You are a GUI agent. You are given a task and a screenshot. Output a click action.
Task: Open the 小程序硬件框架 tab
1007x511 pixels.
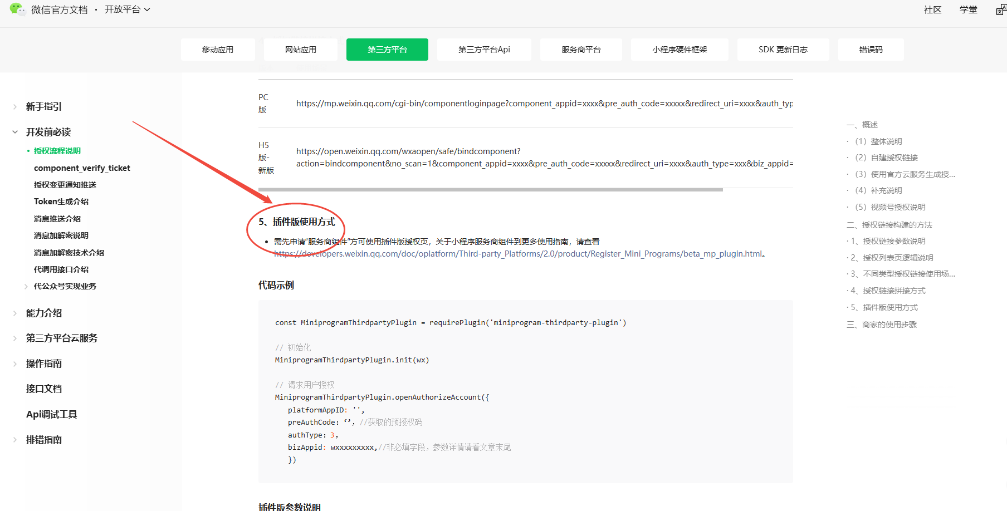(680, 50)
